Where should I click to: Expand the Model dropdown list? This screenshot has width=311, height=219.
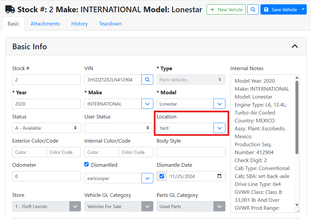[x=219, y=104]
